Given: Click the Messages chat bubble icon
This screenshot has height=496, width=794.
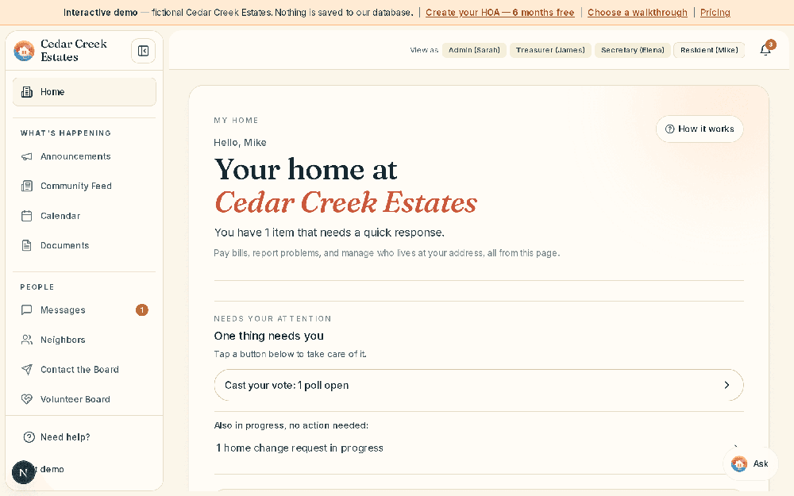Looking at the screenshot, I should point(27,310).
